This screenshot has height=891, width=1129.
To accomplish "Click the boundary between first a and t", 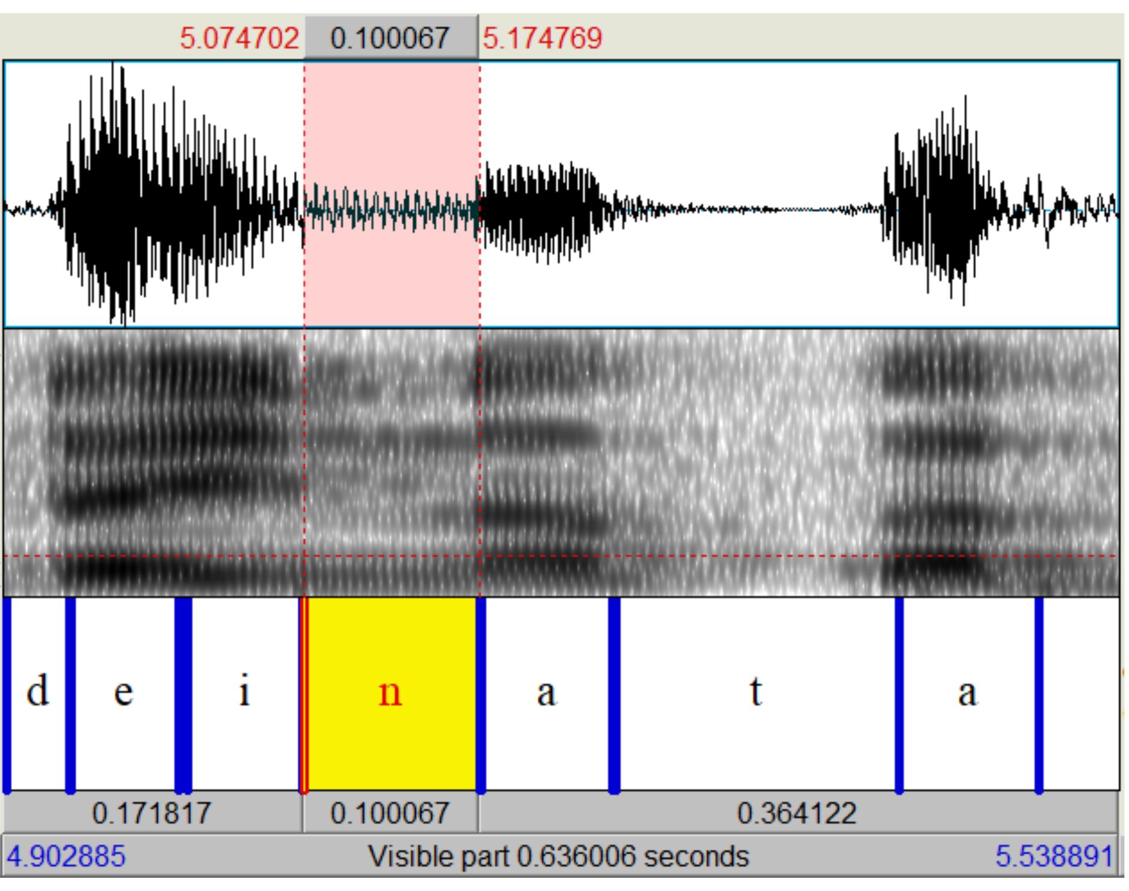I will click(x=614, y=694).
